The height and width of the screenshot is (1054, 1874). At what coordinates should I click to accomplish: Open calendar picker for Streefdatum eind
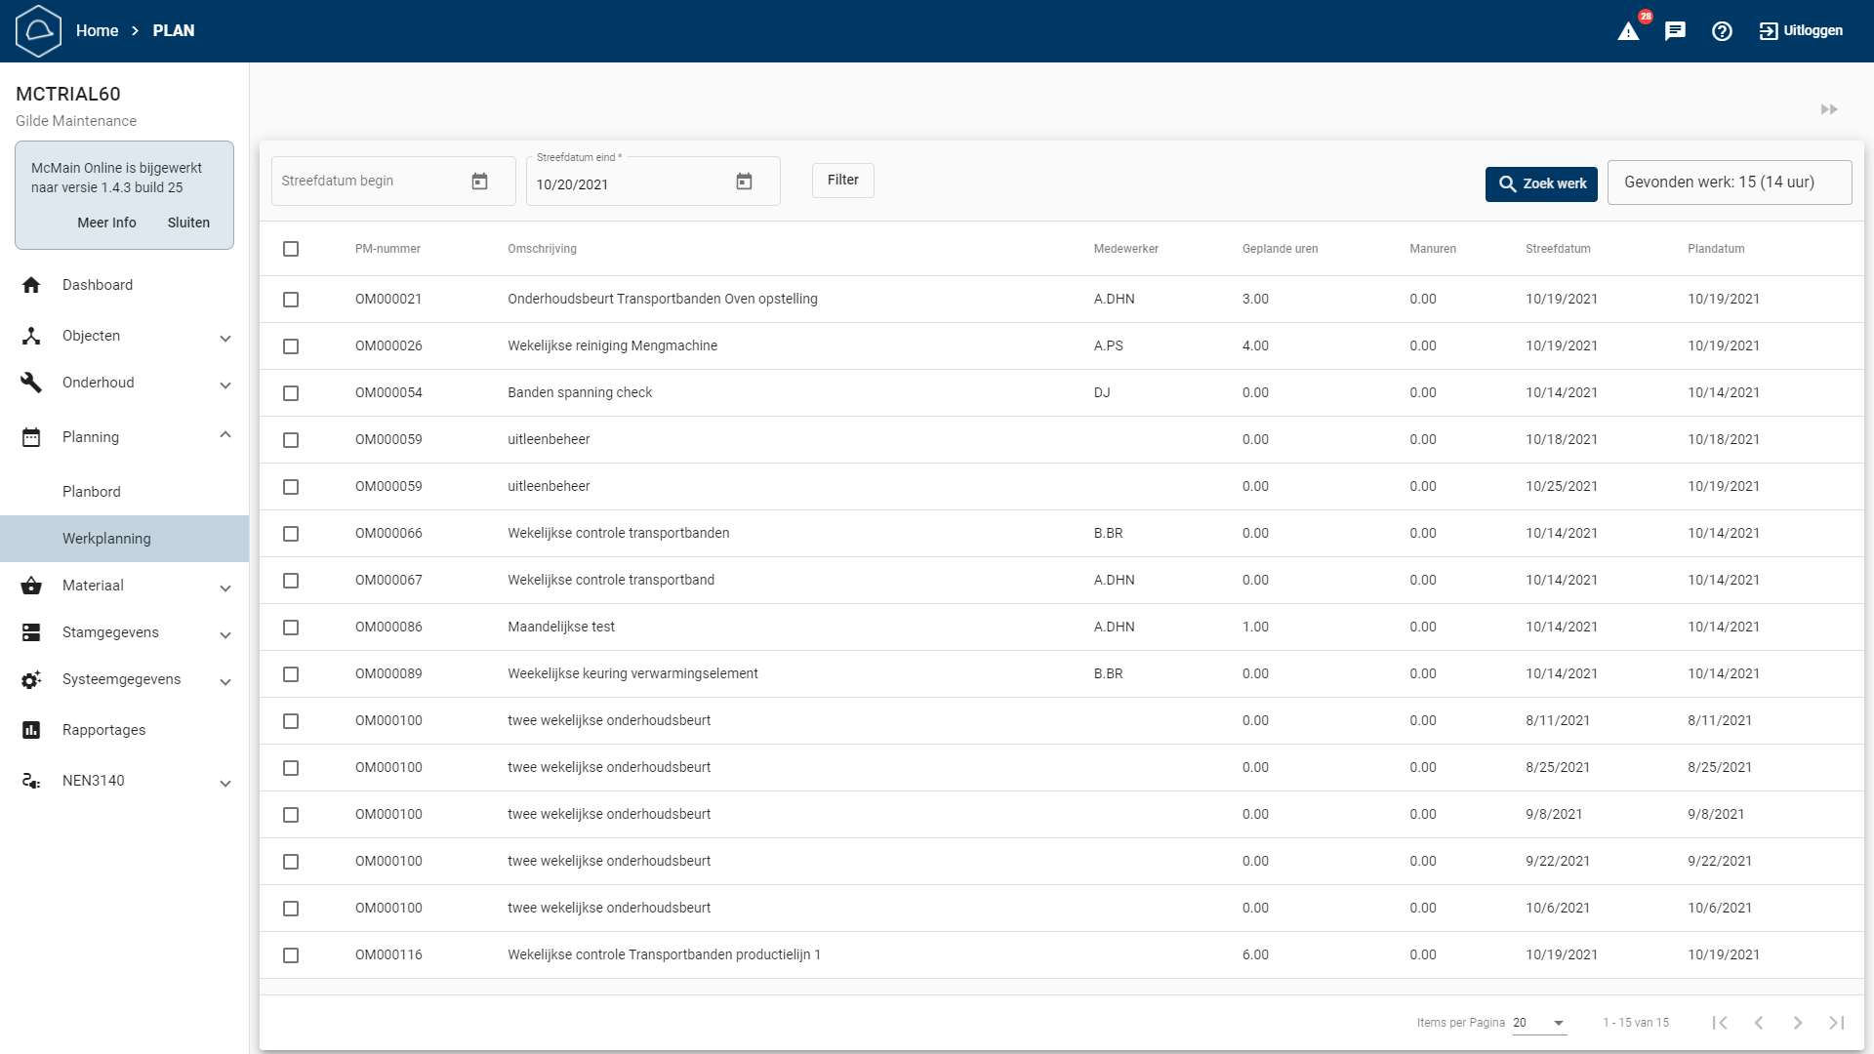point(744,182)
